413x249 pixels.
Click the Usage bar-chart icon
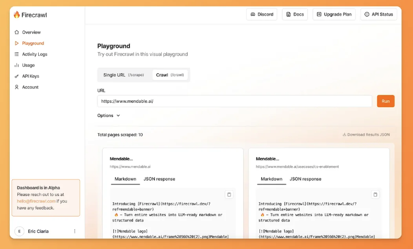[x=17, y=65]
